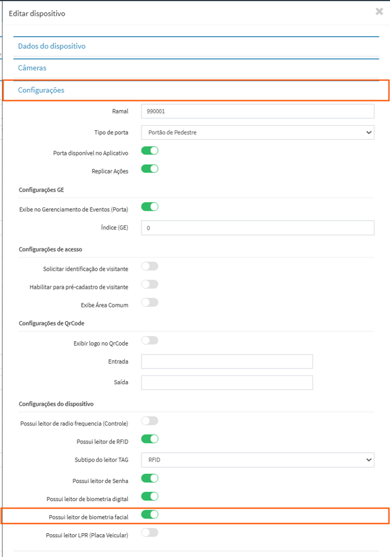
Task: Toggle Exibe no Gerenciamento de Eventos
Action: click(x=150, y=207)
